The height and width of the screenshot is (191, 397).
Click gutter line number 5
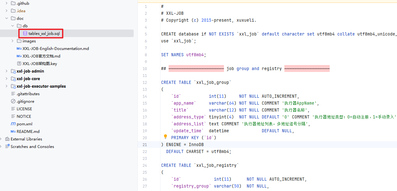(x=146, y=34)
